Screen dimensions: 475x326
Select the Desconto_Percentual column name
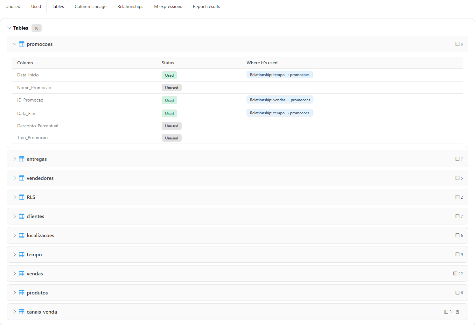[x=38, y=126]
